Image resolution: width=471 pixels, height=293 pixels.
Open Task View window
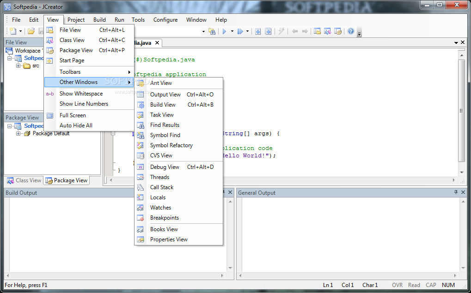(179, 115)
